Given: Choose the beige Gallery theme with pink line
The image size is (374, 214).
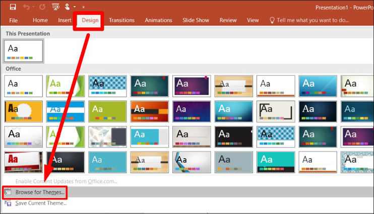Looking at the screenshot, I should pos(192,137).
